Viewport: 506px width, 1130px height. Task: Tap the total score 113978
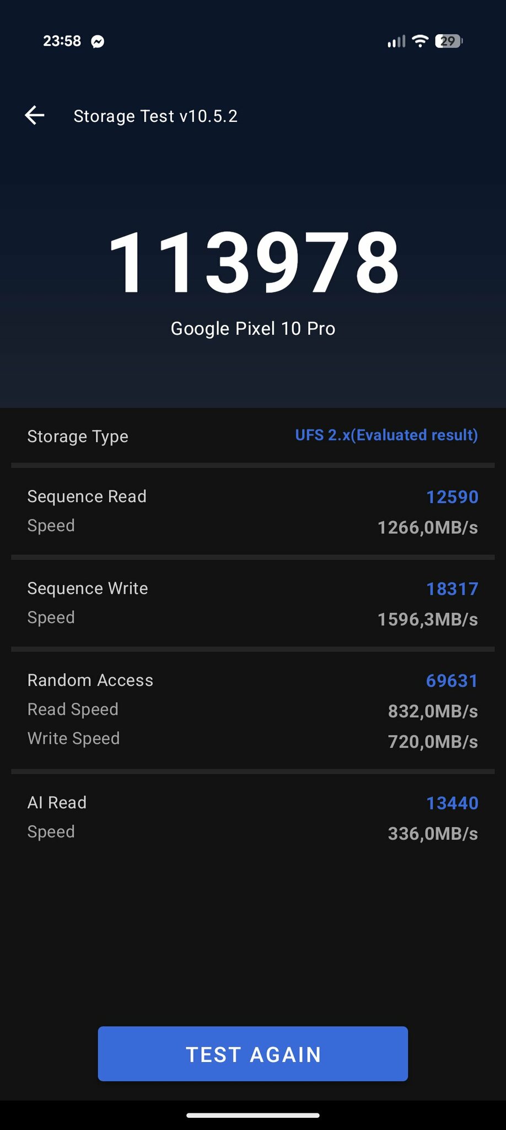253,263
